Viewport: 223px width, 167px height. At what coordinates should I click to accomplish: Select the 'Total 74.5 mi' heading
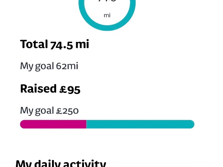click(55, 44)
